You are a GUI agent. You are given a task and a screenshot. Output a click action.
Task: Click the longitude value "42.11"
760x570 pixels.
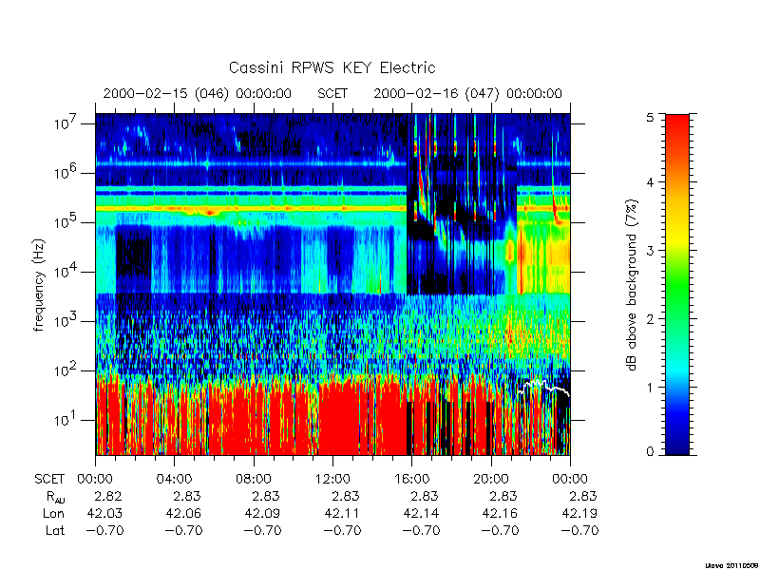pyautogui.click(x=342, y=513)
